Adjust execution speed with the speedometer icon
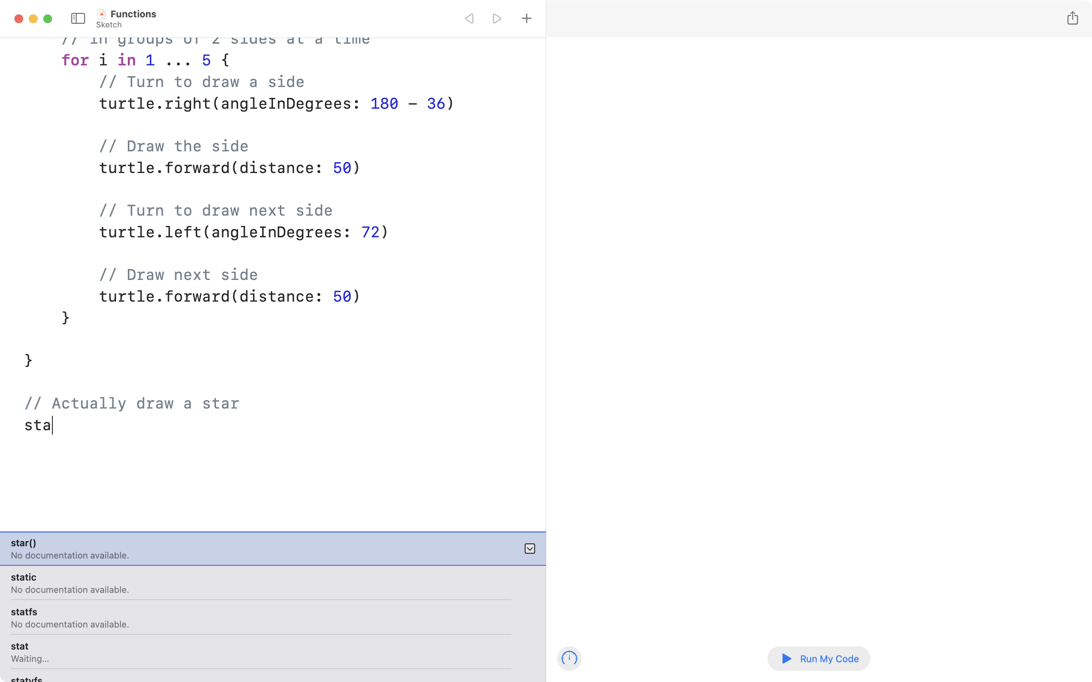 (569, 658)
